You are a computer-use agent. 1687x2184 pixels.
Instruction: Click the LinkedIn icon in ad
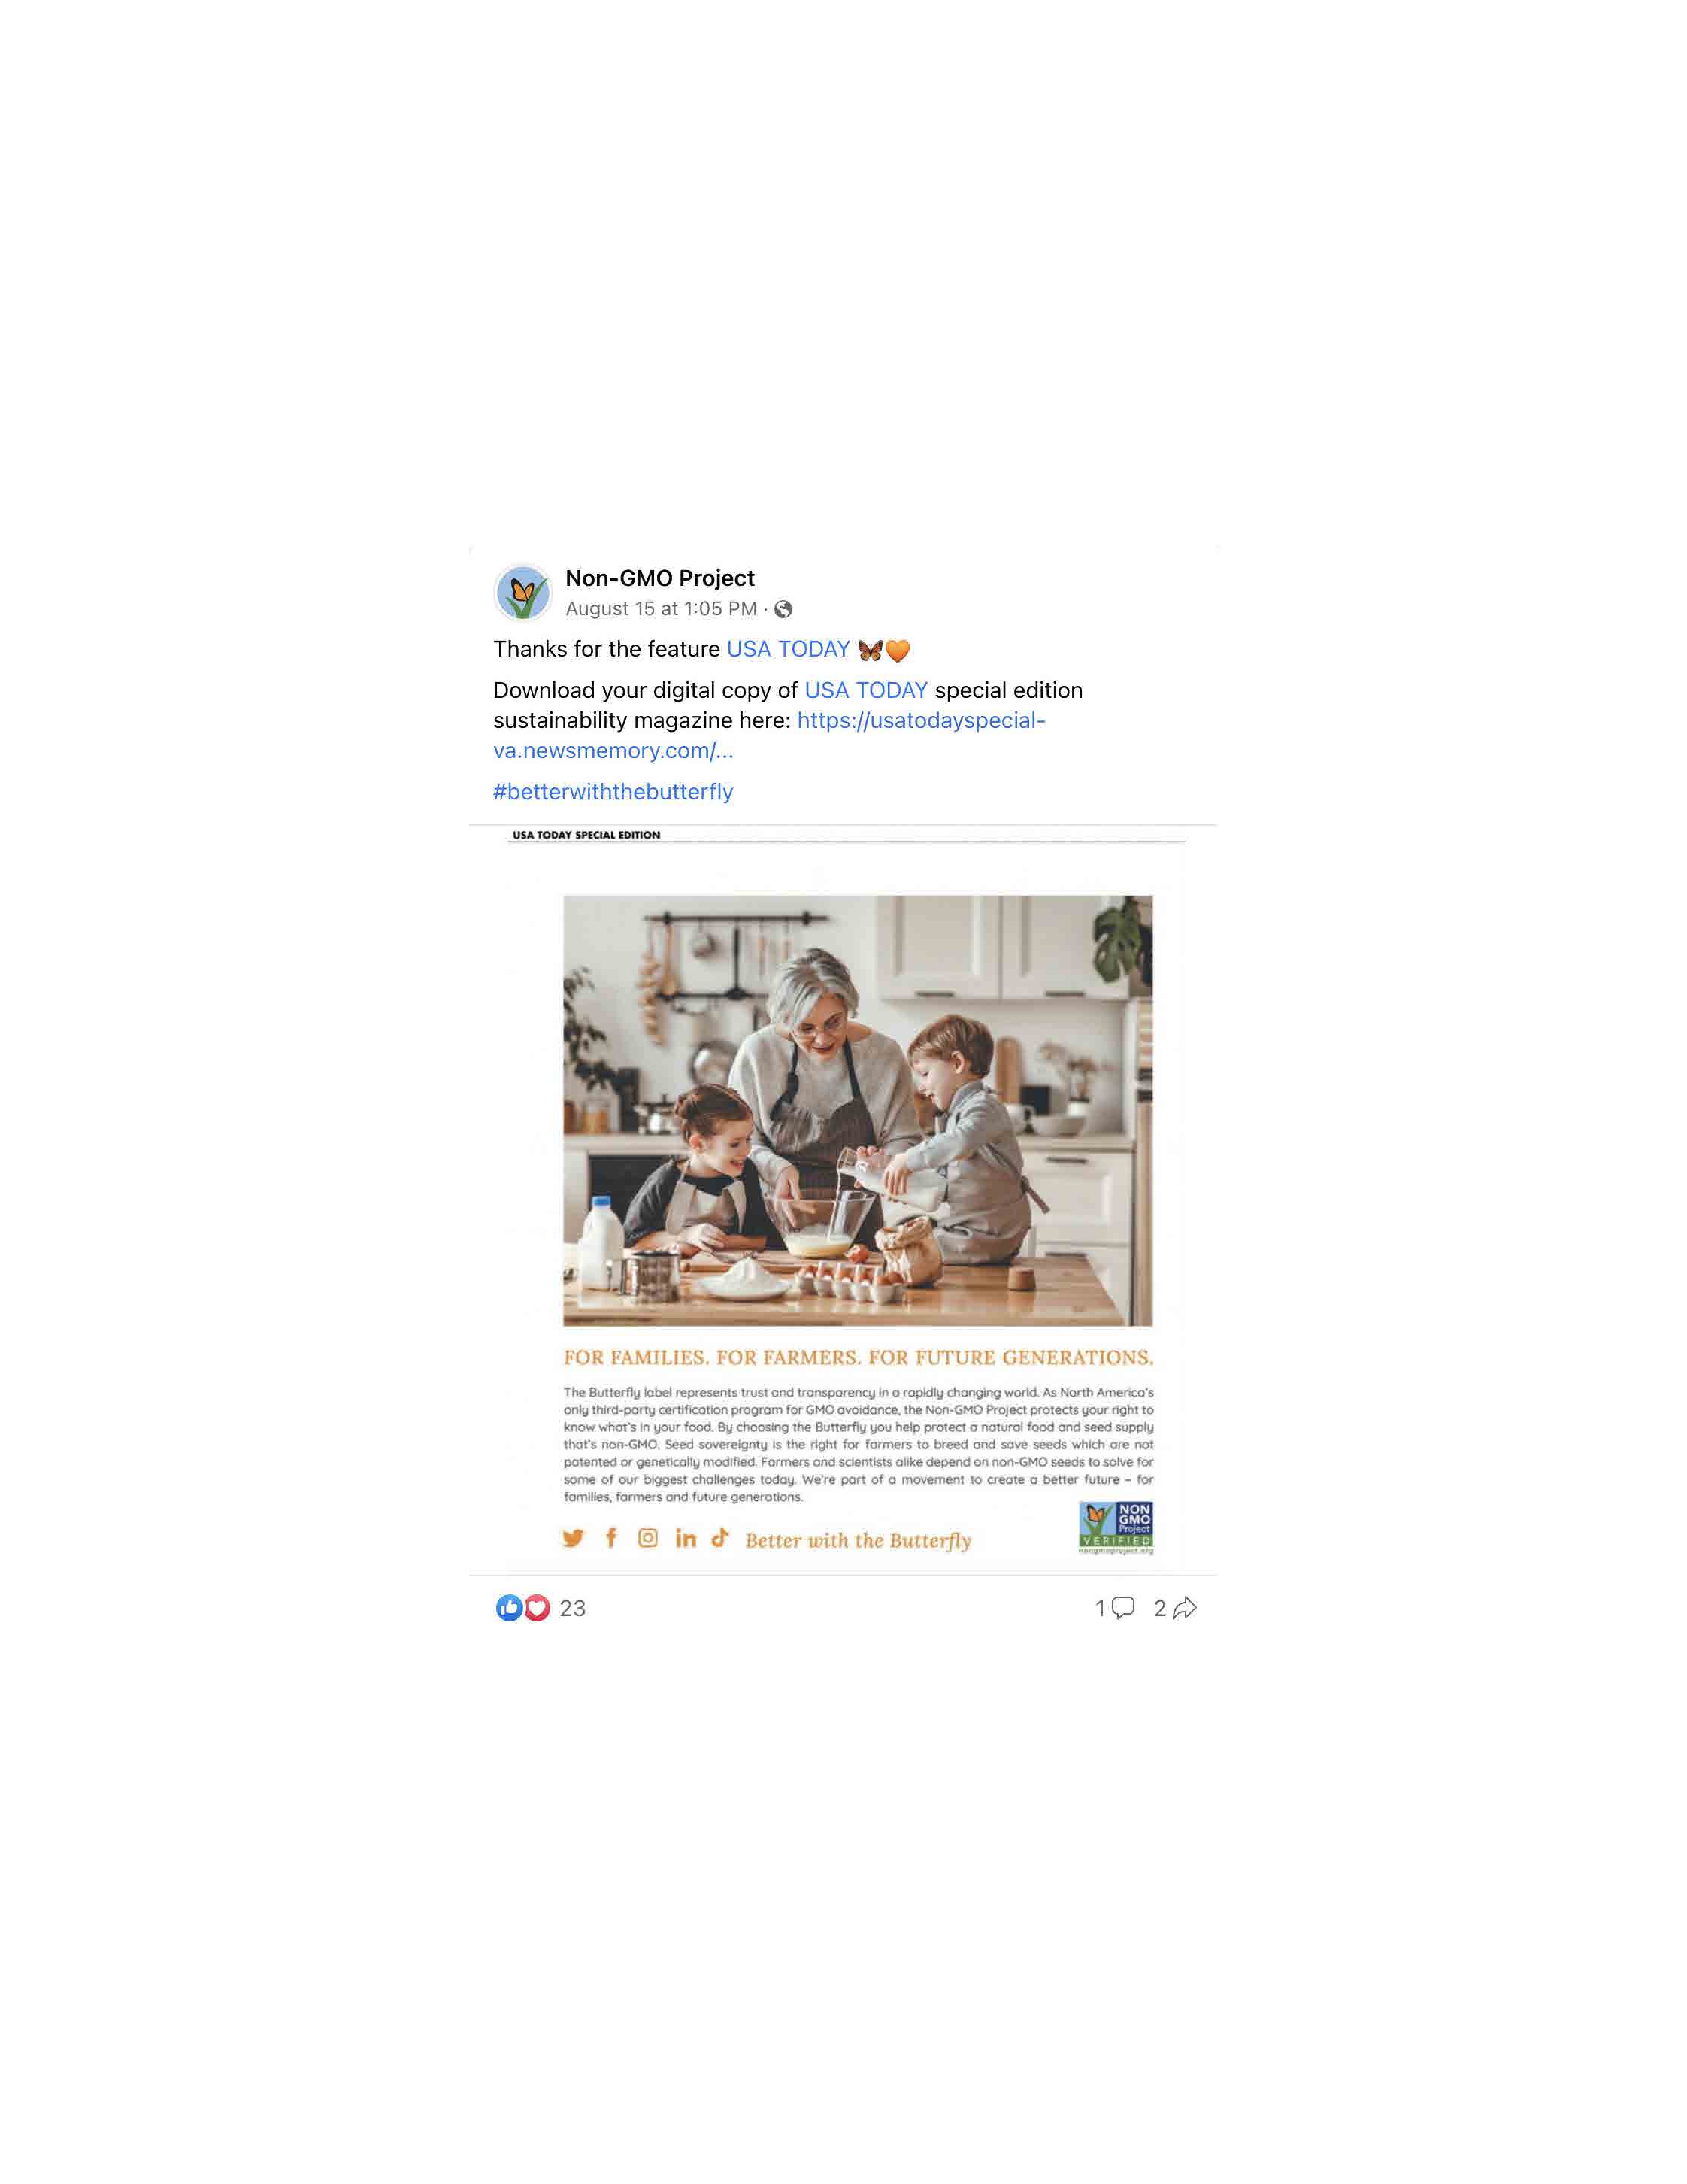click(x=686, y=1538)
